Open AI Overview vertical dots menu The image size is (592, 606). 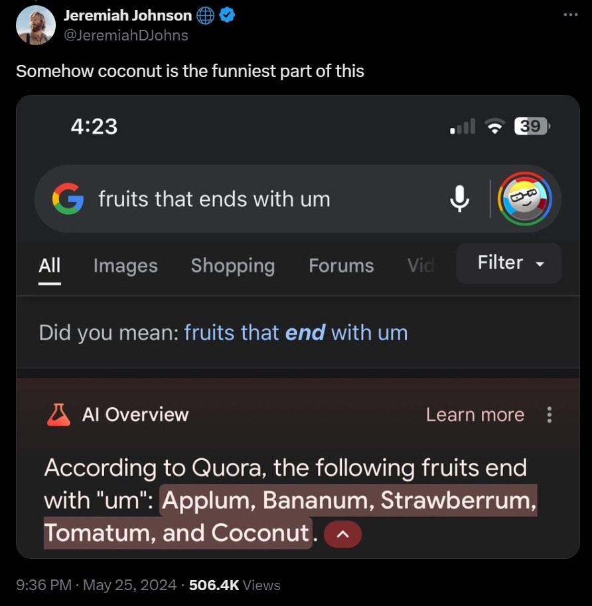tap(549, 415)
